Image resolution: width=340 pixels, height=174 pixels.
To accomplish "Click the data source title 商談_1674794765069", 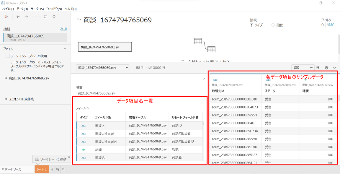I will pos(117,20).
